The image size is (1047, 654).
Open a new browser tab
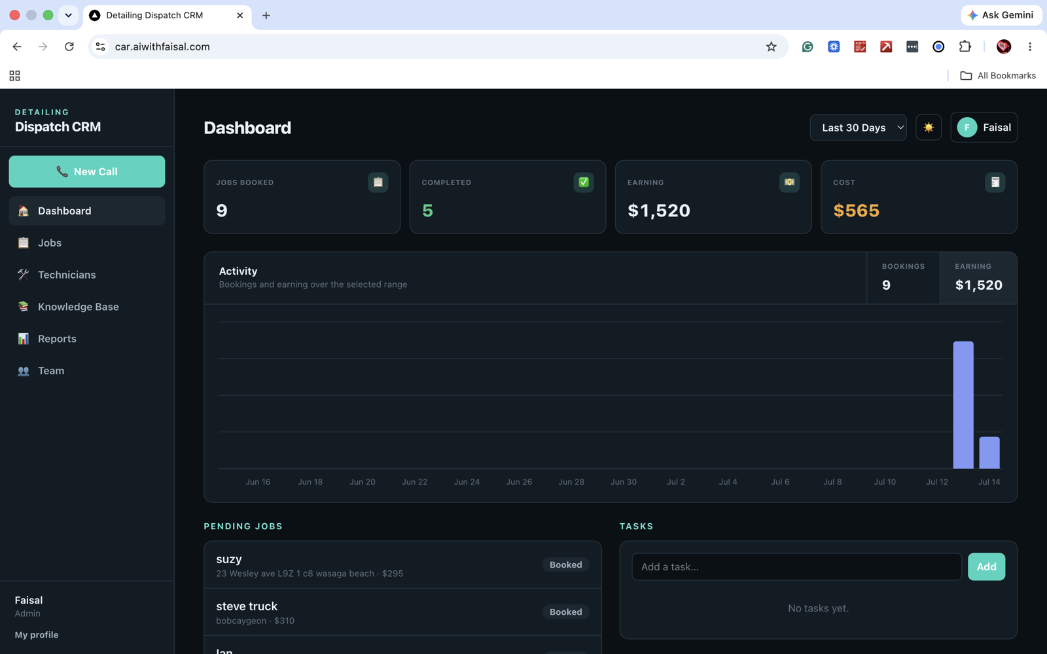266,15
